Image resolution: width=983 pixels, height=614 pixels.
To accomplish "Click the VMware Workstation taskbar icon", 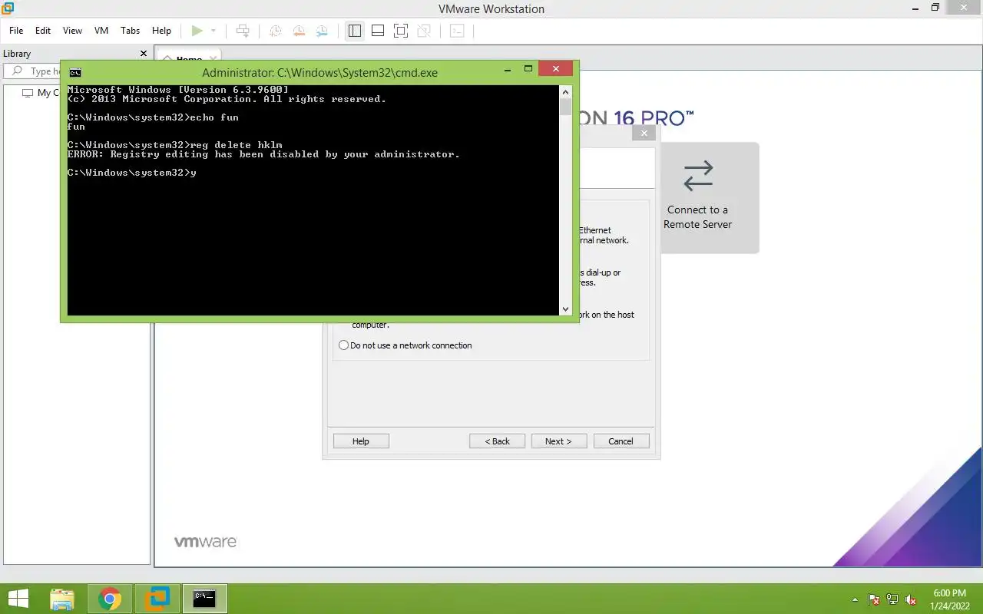I will point(157,599).
